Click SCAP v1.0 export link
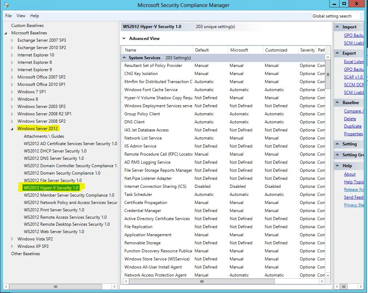 (353, 77)
